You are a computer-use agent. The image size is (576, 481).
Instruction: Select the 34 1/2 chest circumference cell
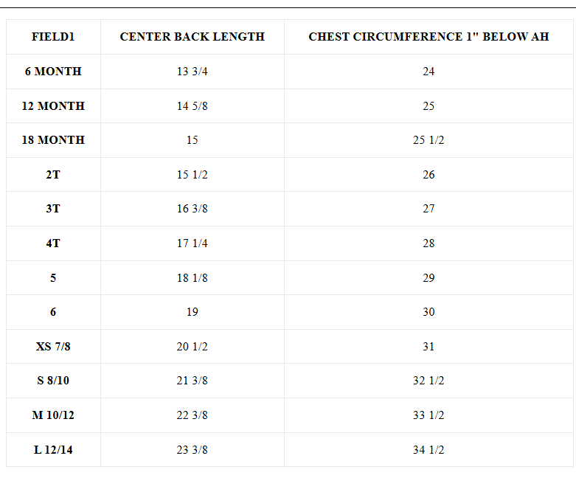pos(428,450)
